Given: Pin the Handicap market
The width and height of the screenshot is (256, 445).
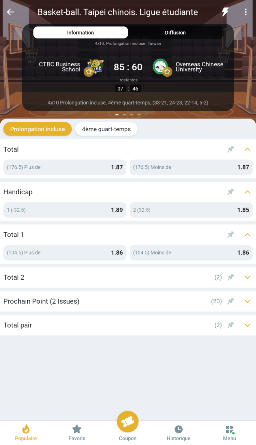Looking at the screenshot, I should 231,192.
